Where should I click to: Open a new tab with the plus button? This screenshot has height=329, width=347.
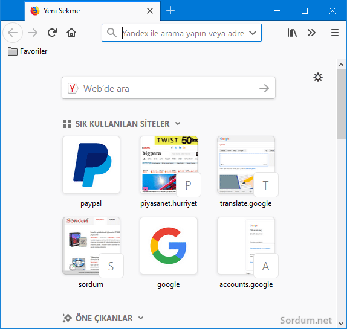click(x=170, y=10)
